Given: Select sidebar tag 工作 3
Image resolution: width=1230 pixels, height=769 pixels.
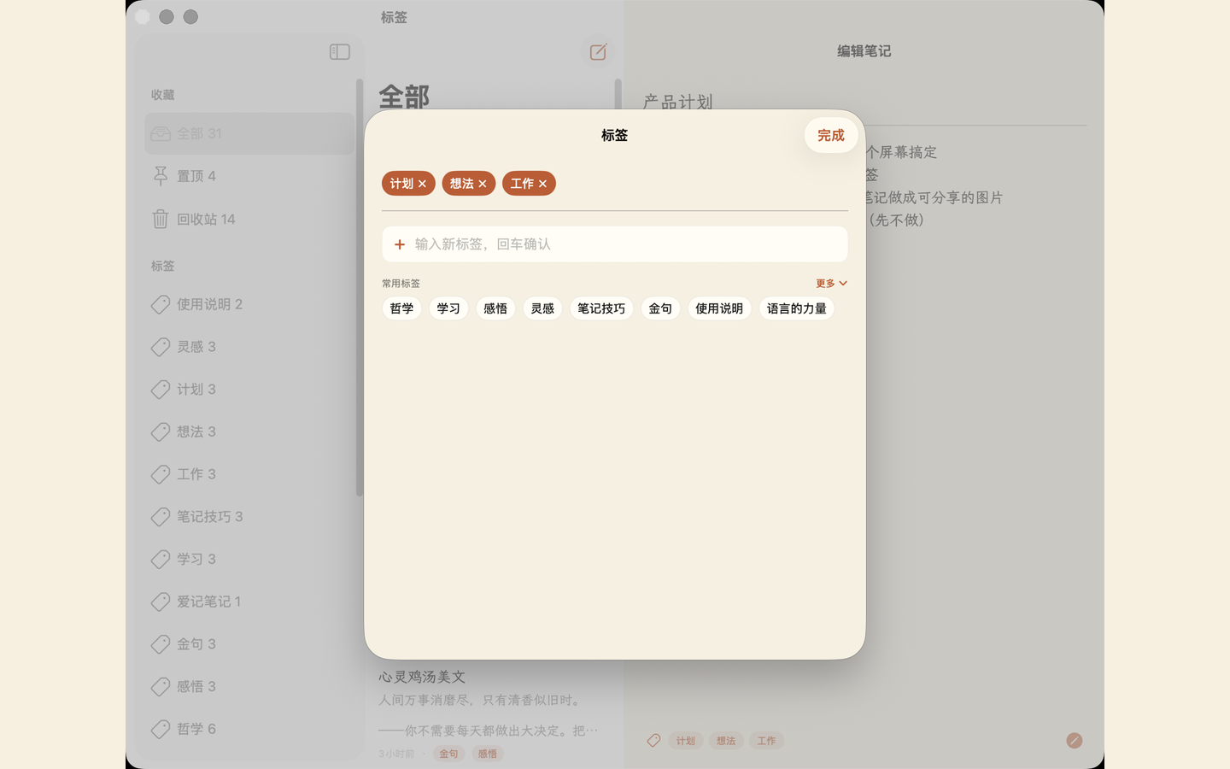Looking at the screenshot, I should (x=249, y=474).
